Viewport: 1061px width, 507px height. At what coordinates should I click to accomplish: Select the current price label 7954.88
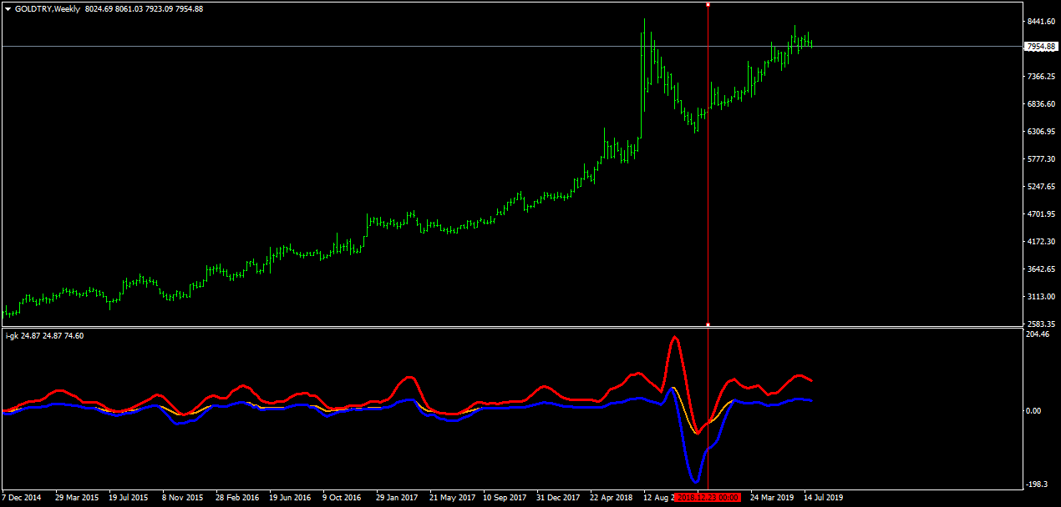[1042, 47]
